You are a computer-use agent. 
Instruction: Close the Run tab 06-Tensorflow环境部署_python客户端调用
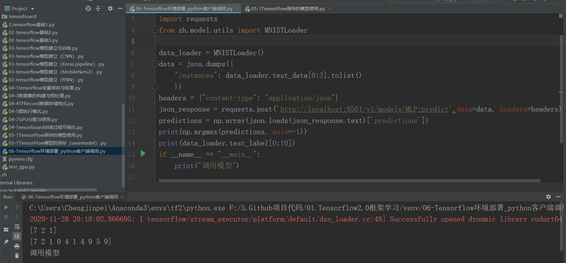point(122,197)
